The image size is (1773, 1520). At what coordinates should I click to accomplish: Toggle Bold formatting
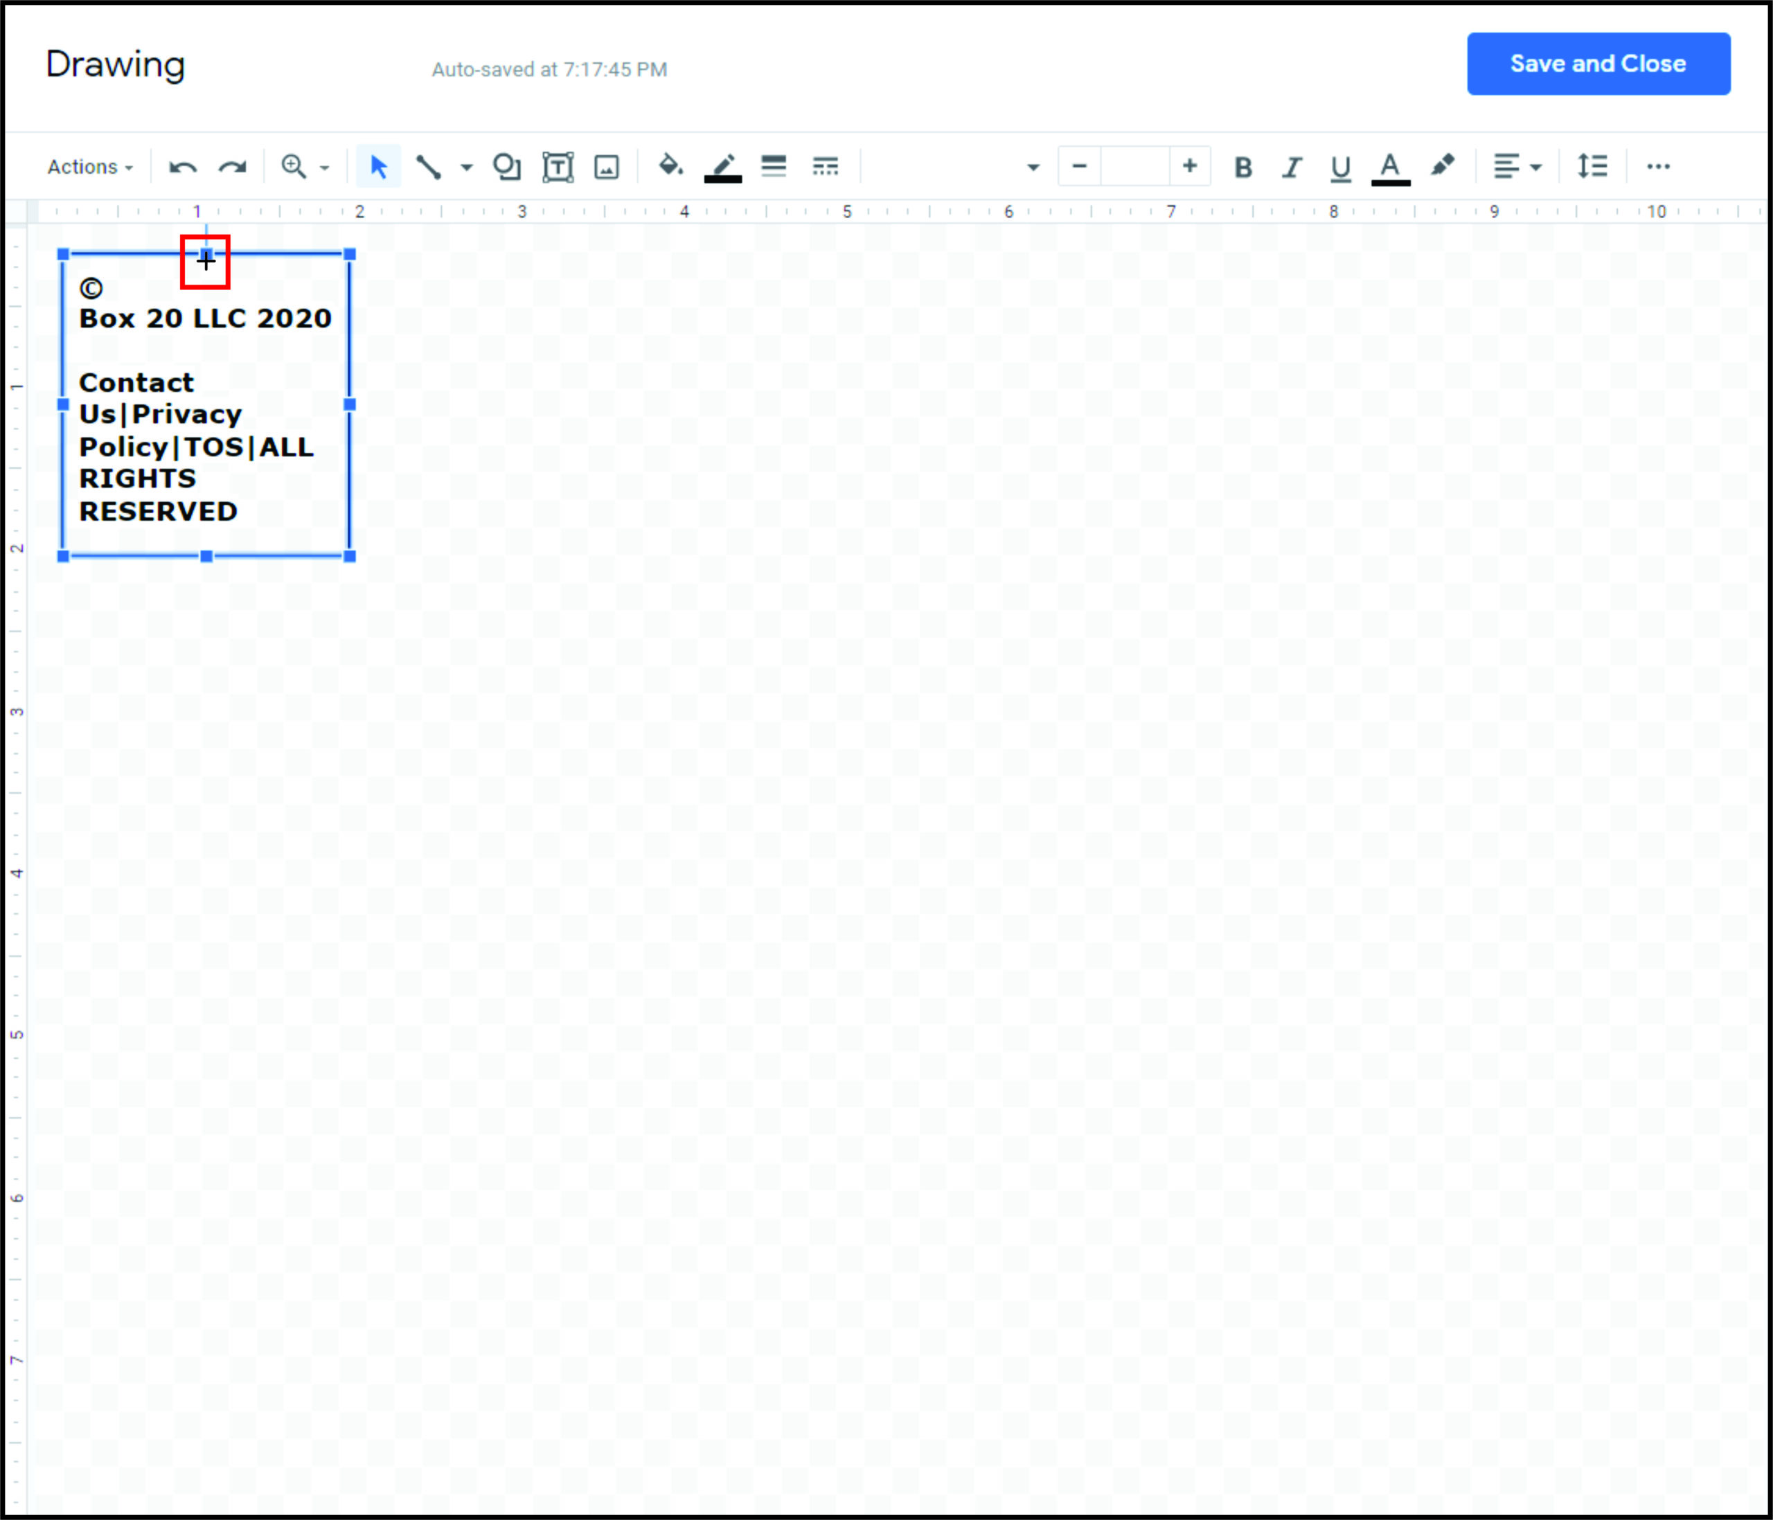pos(1243,167)
